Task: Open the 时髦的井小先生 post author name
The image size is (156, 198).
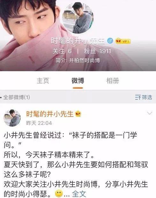Action: [50, 114]
